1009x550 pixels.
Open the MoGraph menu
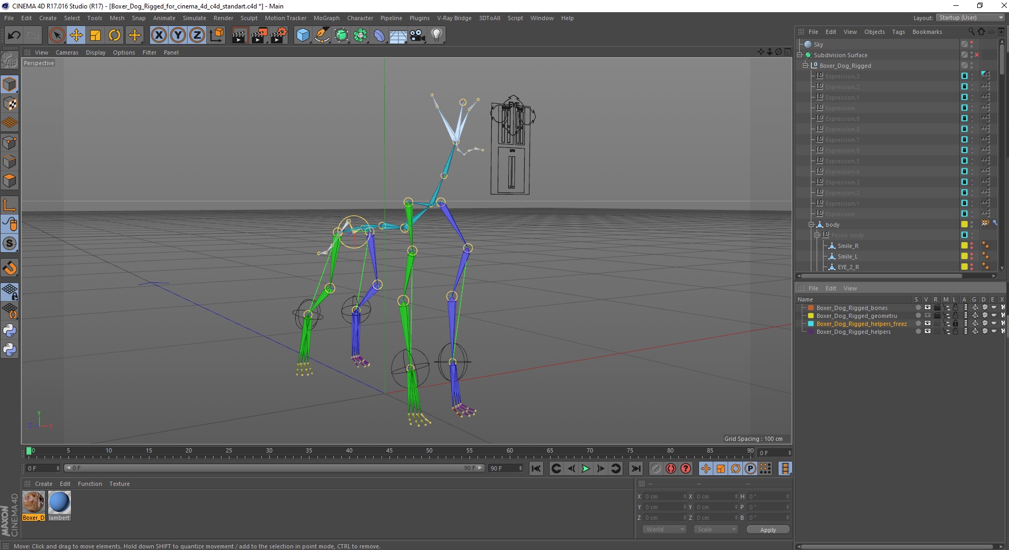pyautogui.click(x=326, y=18)
